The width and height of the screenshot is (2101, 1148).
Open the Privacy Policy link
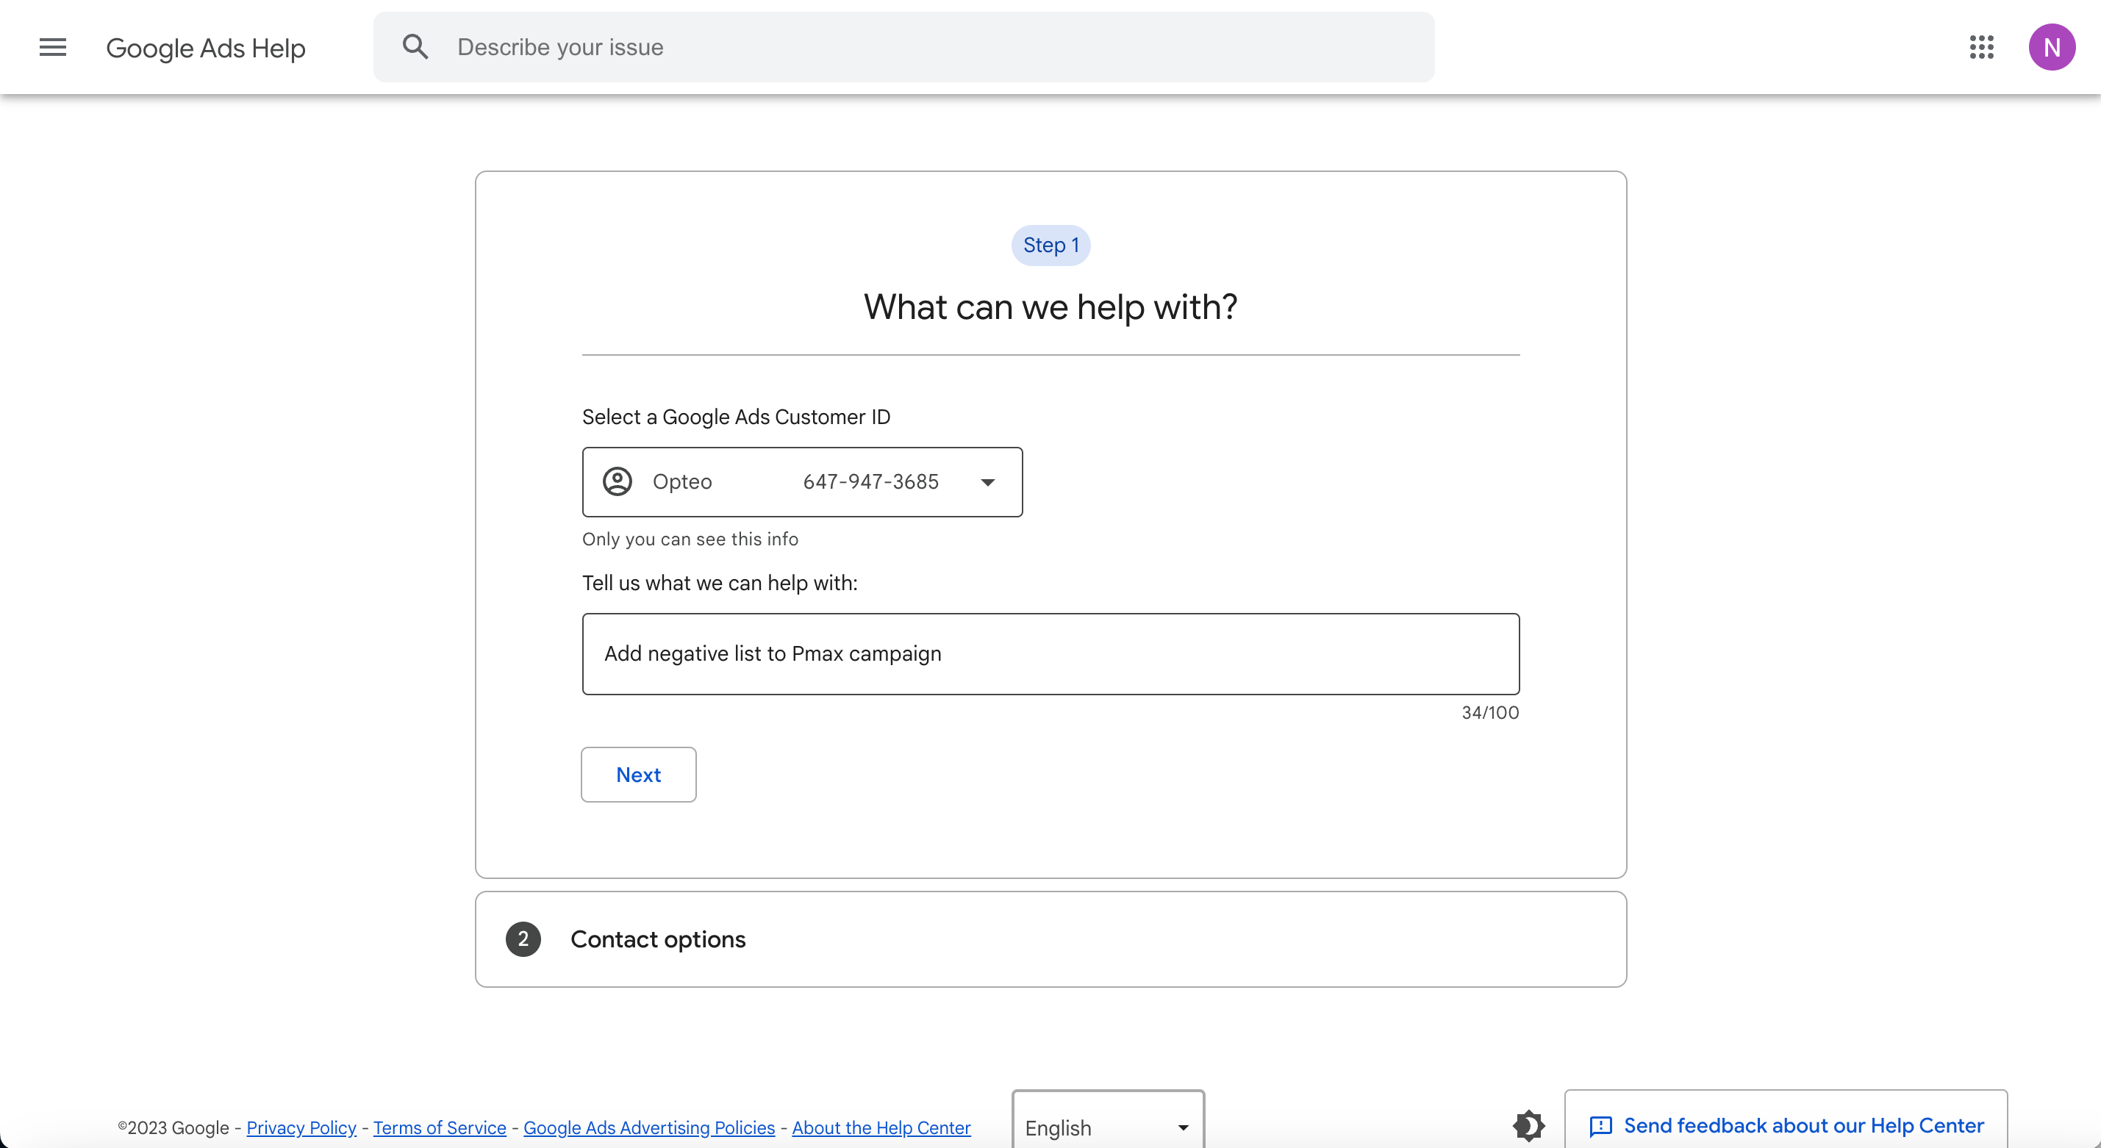coord(301,1127)
